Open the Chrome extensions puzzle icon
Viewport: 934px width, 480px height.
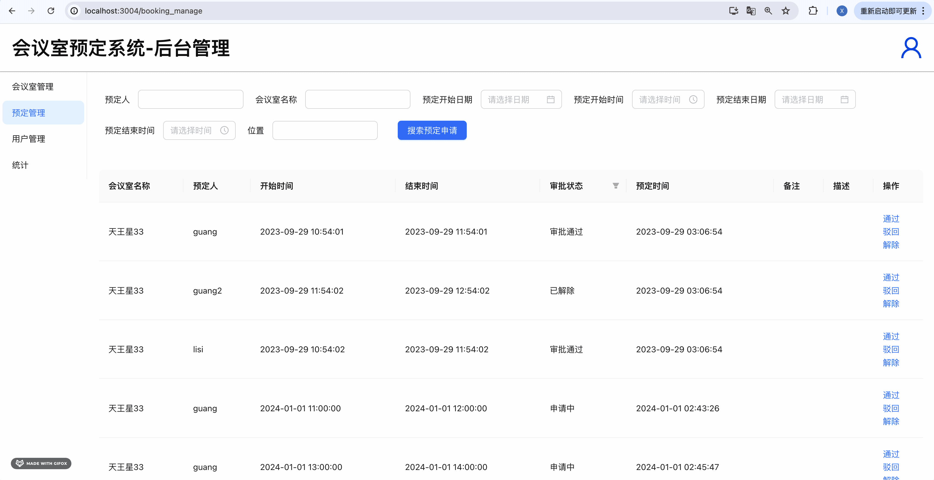coord(813,11)
